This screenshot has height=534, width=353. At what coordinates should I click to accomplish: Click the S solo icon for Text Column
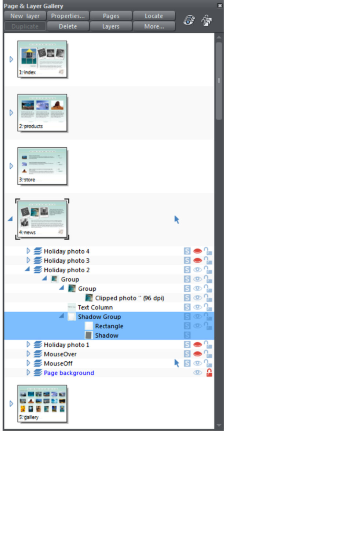click(187, 307)
